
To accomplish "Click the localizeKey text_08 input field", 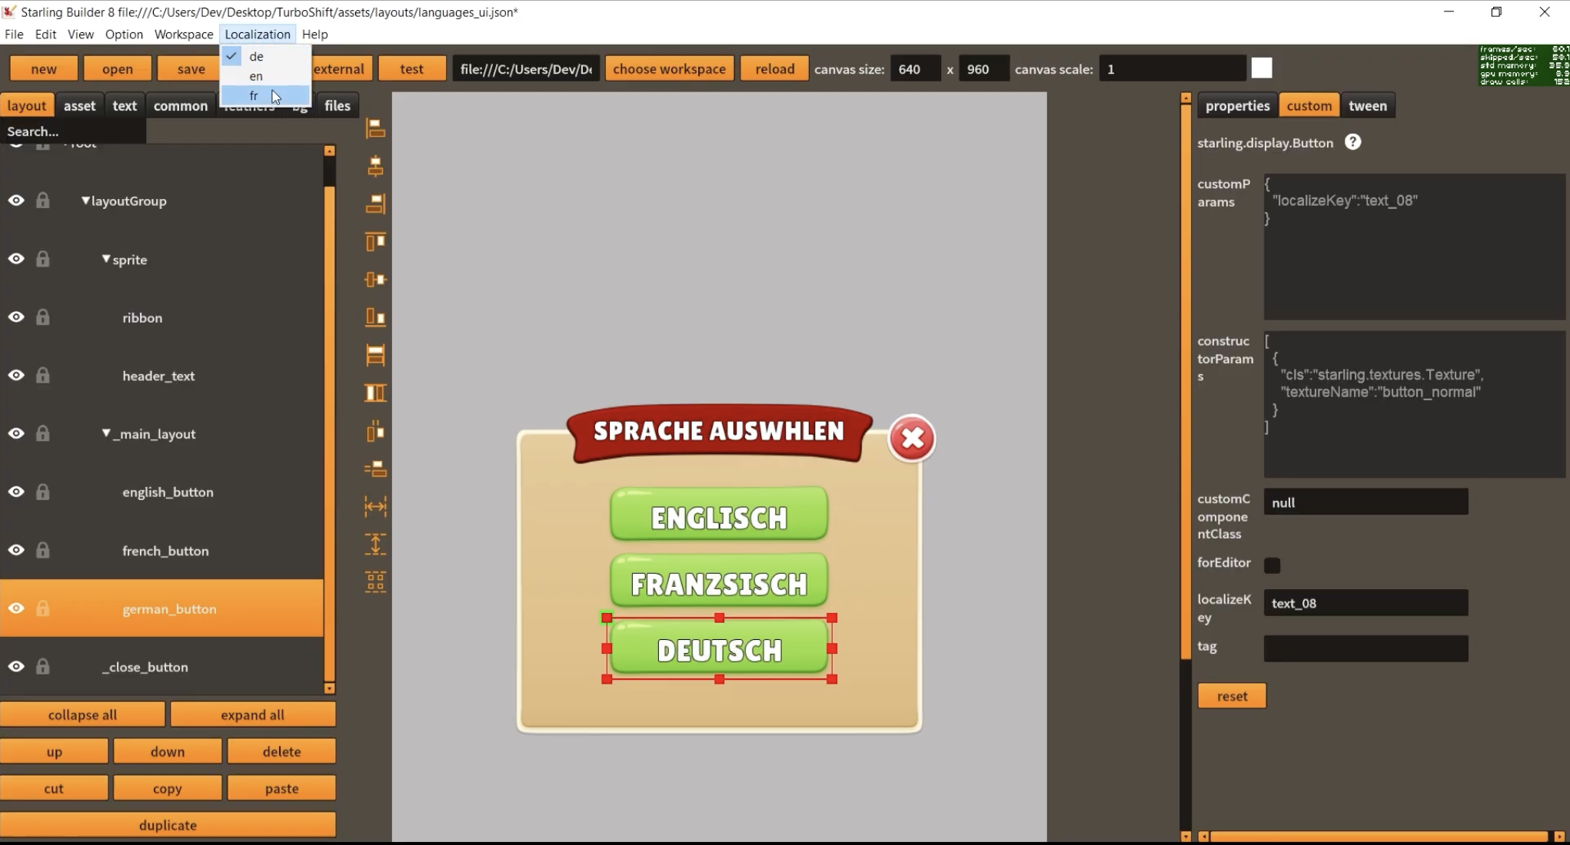I will click(1365, 603).
